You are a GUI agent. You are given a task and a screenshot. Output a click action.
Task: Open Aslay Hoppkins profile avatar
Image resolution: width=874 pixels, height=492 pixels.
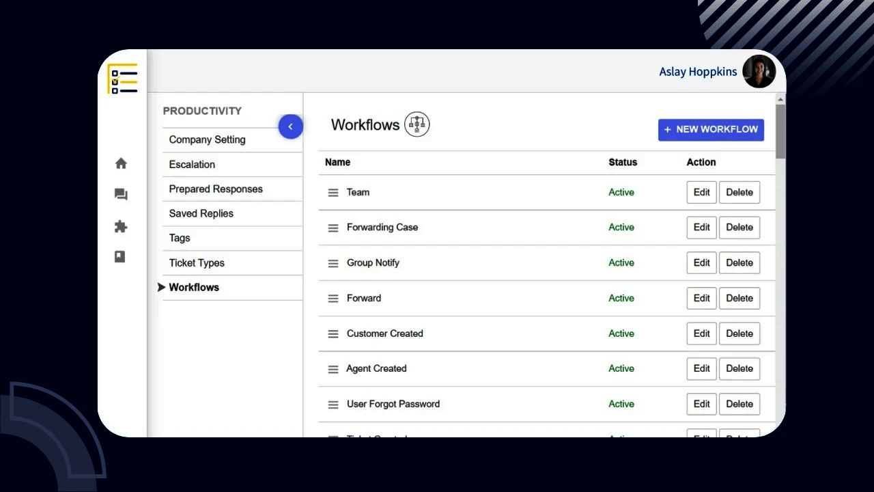coord(759,71)
